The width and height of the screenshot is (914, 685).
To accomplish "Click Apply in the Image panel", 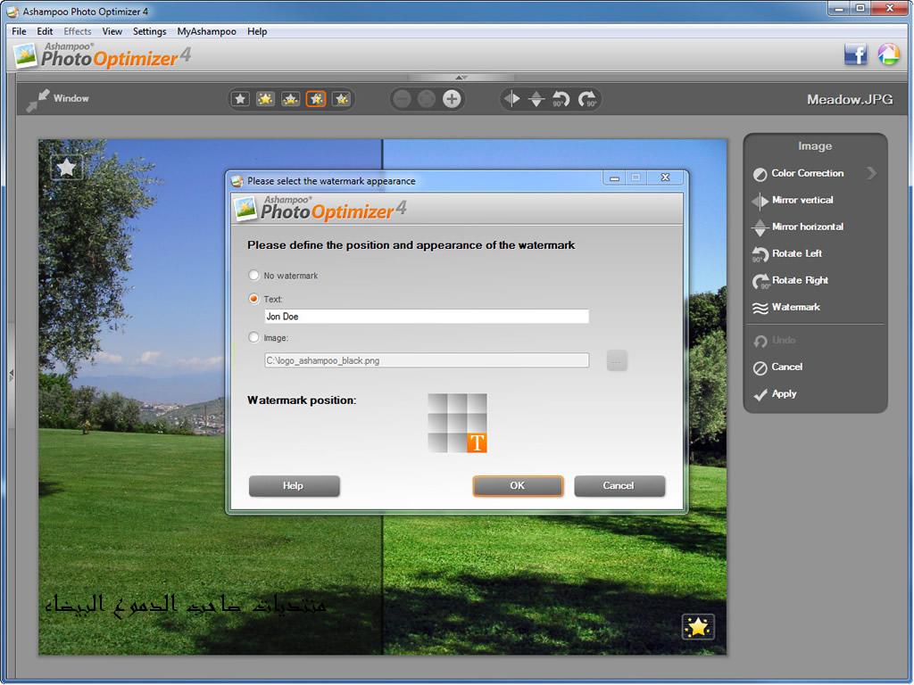I will tap(784, 393).
